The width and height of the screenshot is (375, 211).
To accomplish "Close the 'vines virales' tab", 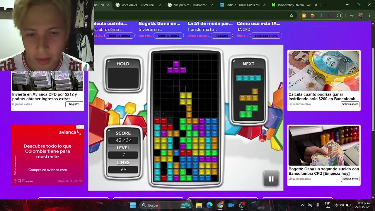I will (160, 5).
